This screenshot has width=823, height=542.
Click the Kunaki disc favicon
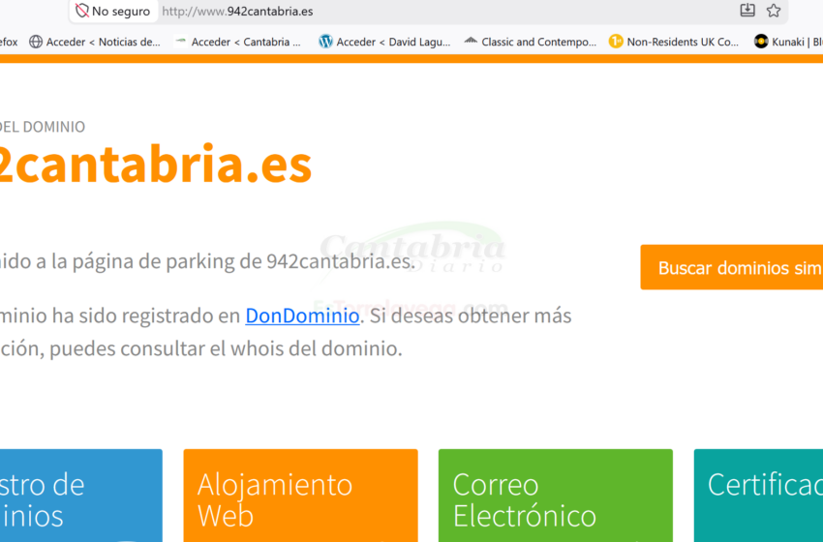click(x=760, y=41)
